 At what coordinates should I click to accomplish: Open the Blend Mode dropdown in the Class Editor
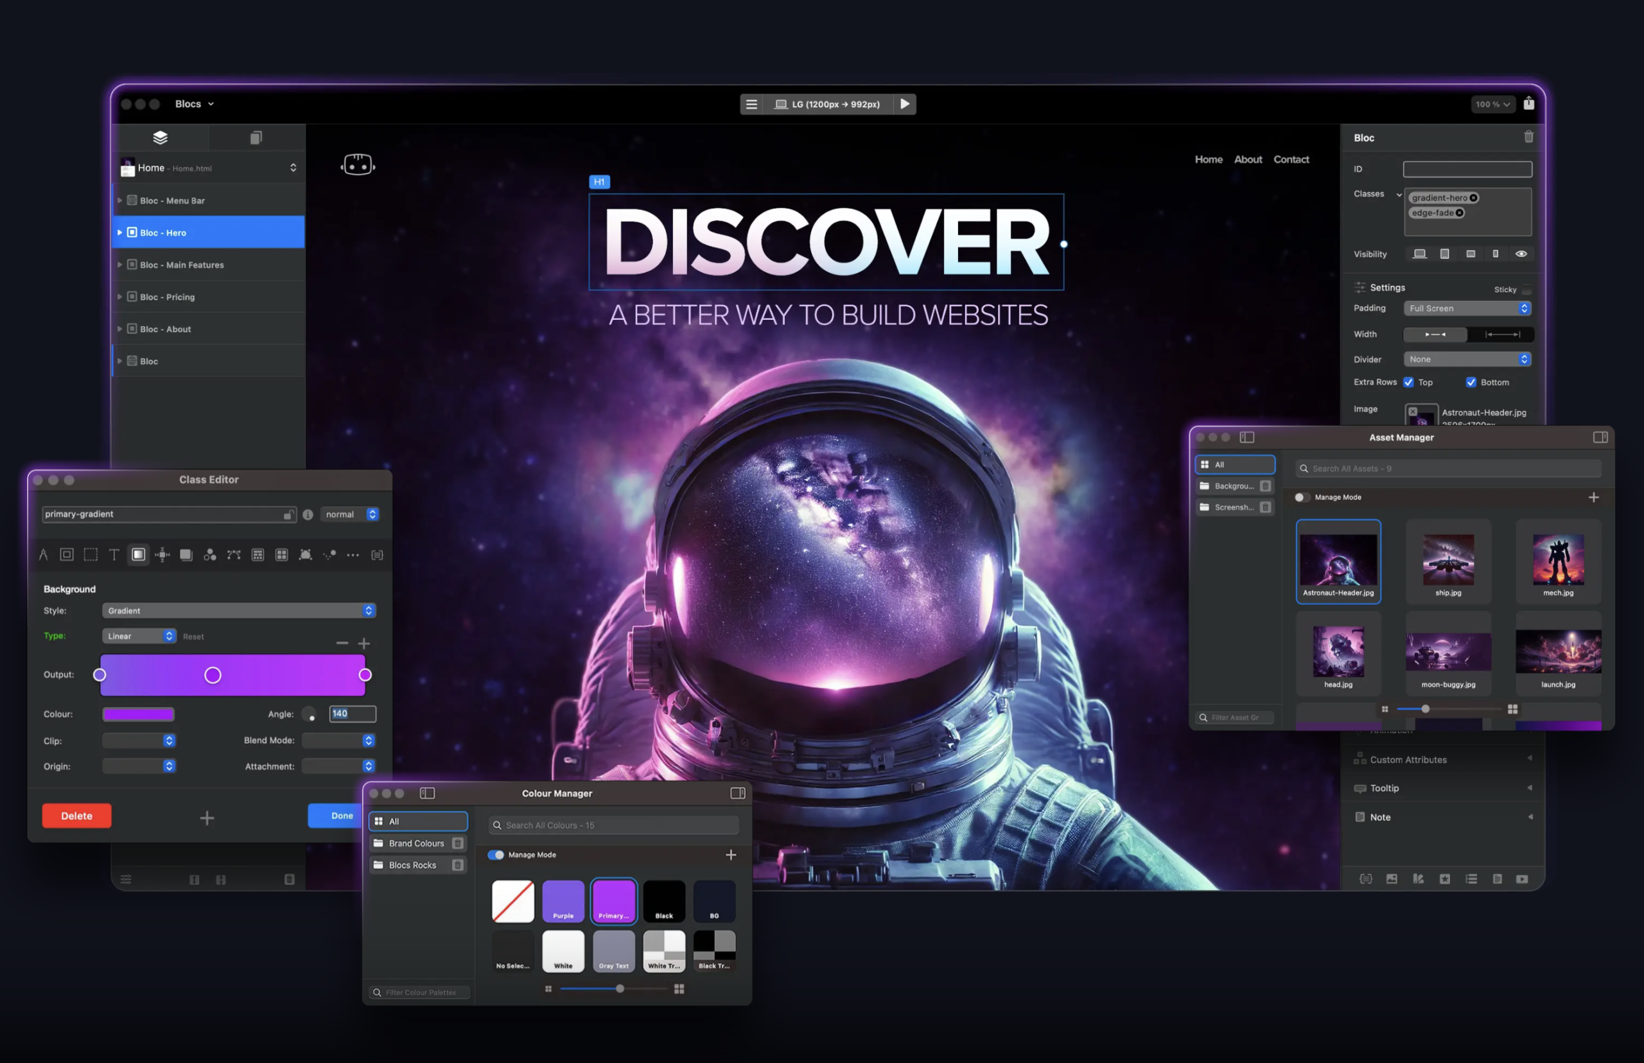[338, 740]
